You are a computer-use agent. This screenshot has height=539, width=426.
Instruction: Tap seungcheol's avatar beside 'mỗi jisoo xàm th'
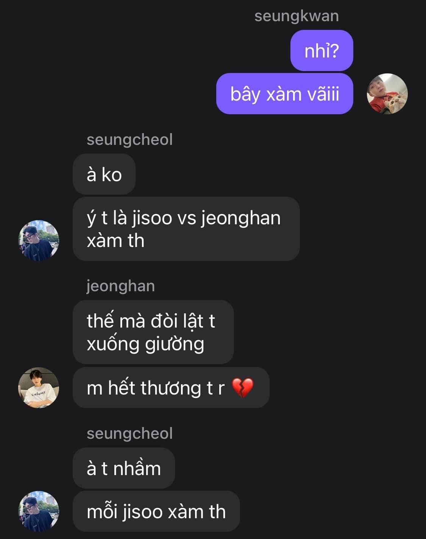pos(39,511)
